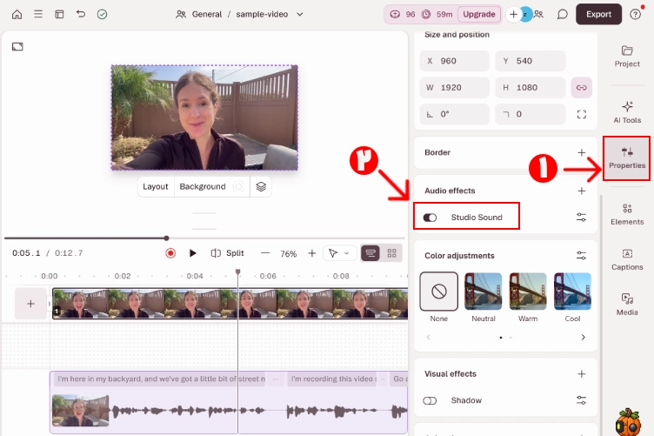654x436 pixels.
Task: Edit the Y position field
Action: click(531, 61)
